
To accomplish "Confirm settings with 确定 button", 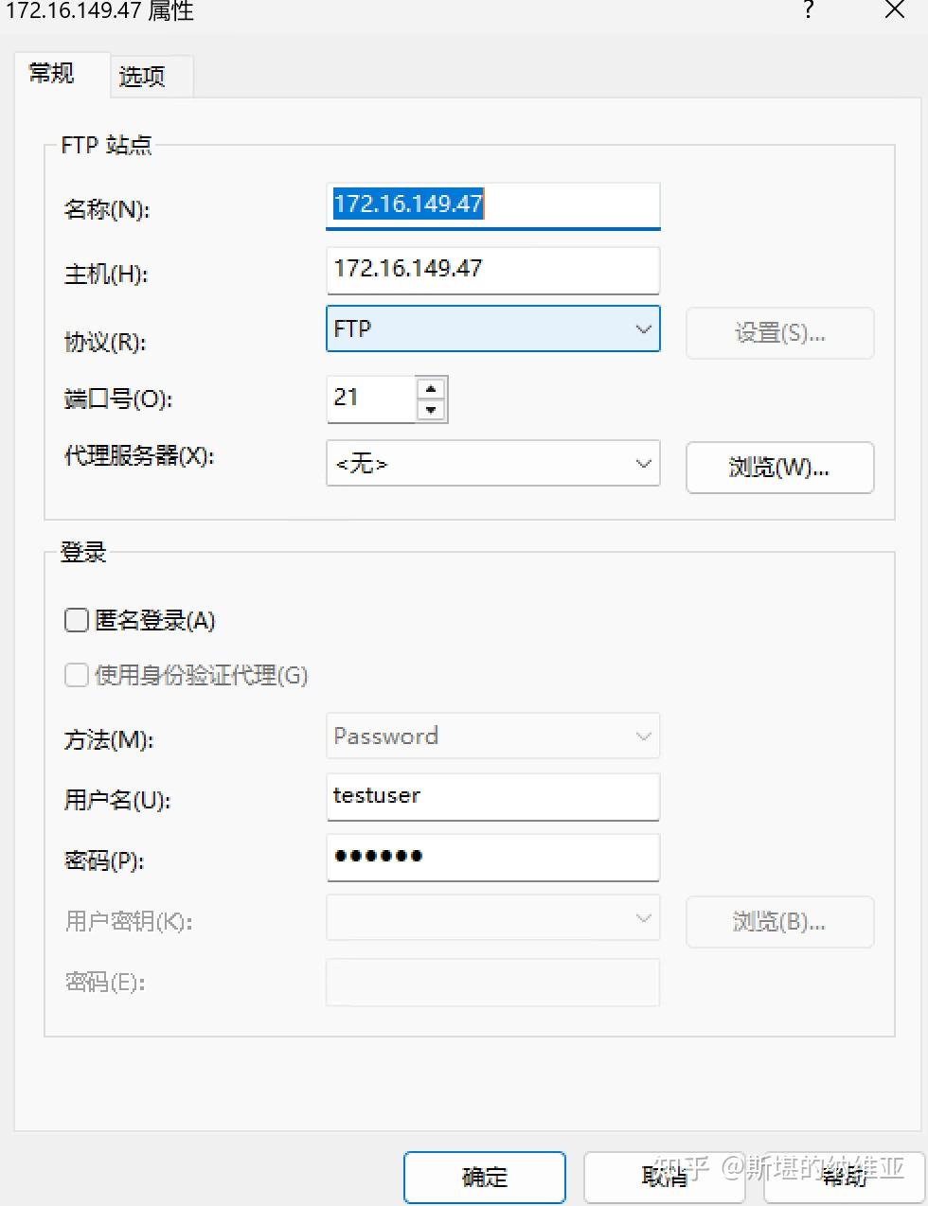I will pyautogui.click(x=484, y=1177).
